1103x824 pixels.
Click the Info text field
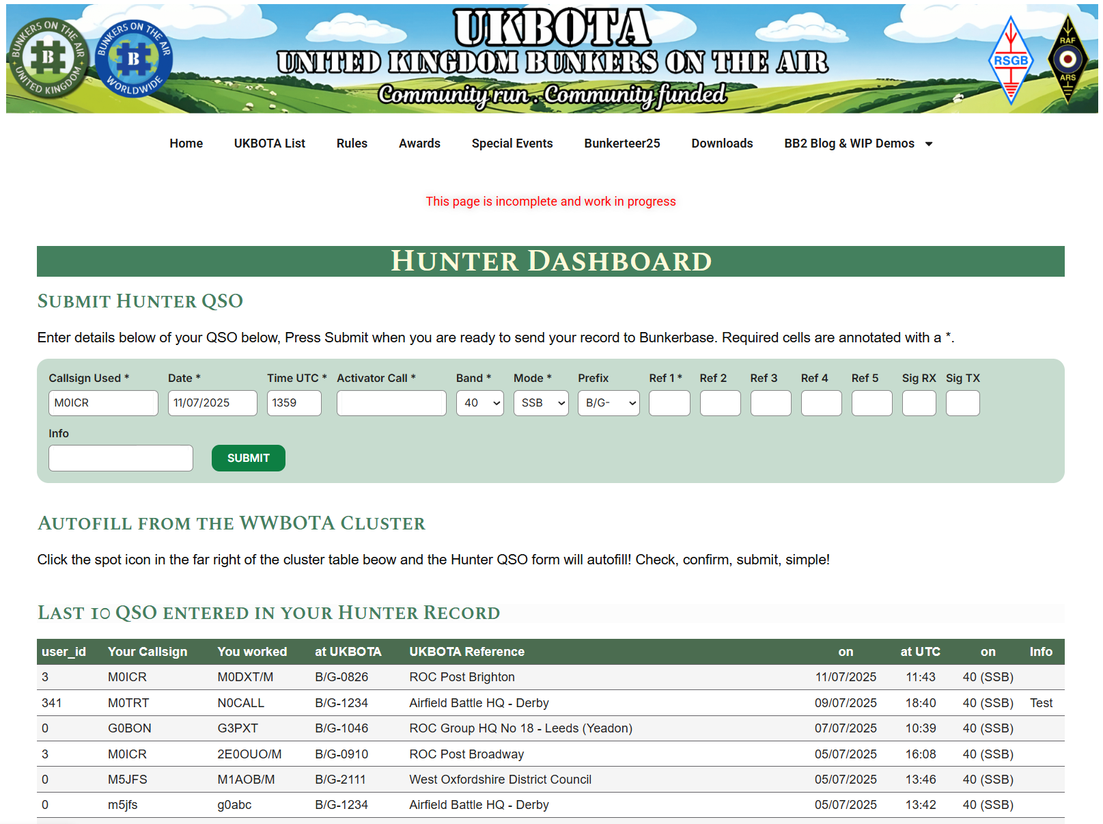(121, 458)
